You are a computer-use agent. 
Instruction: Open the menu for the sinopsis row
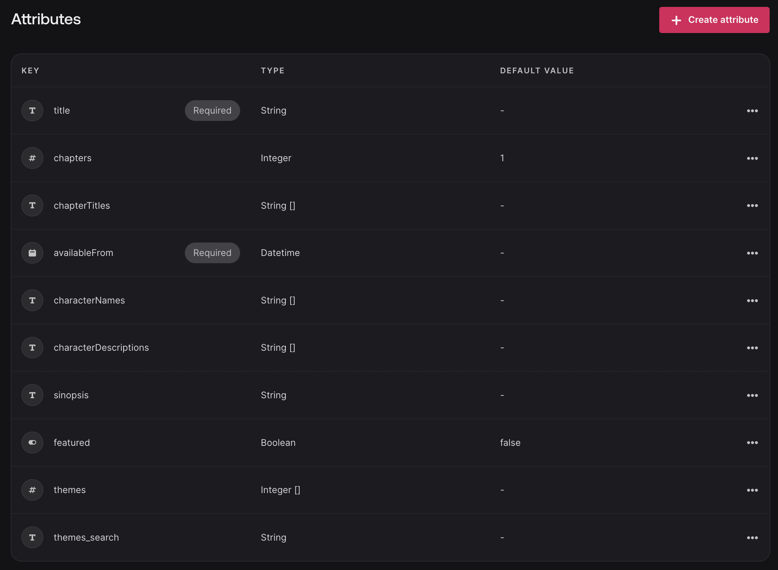point(753,395)
